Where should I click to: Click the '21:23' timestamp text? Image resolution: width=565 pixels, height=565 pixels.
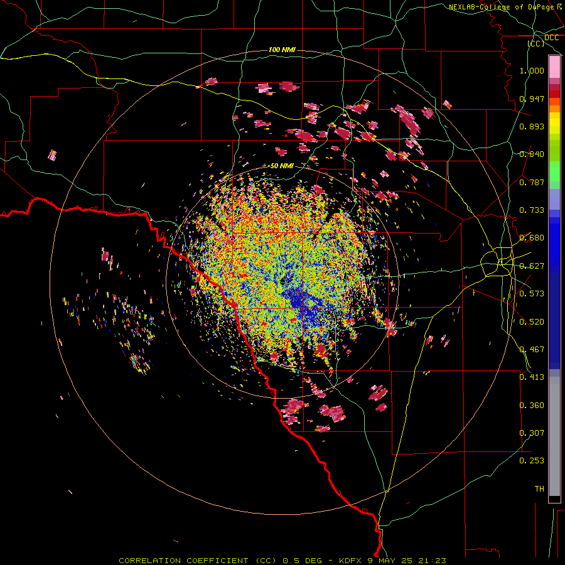pyautogui.click(x=434, y=561)
